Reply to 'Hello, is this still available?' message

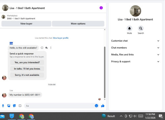[47, 48]
